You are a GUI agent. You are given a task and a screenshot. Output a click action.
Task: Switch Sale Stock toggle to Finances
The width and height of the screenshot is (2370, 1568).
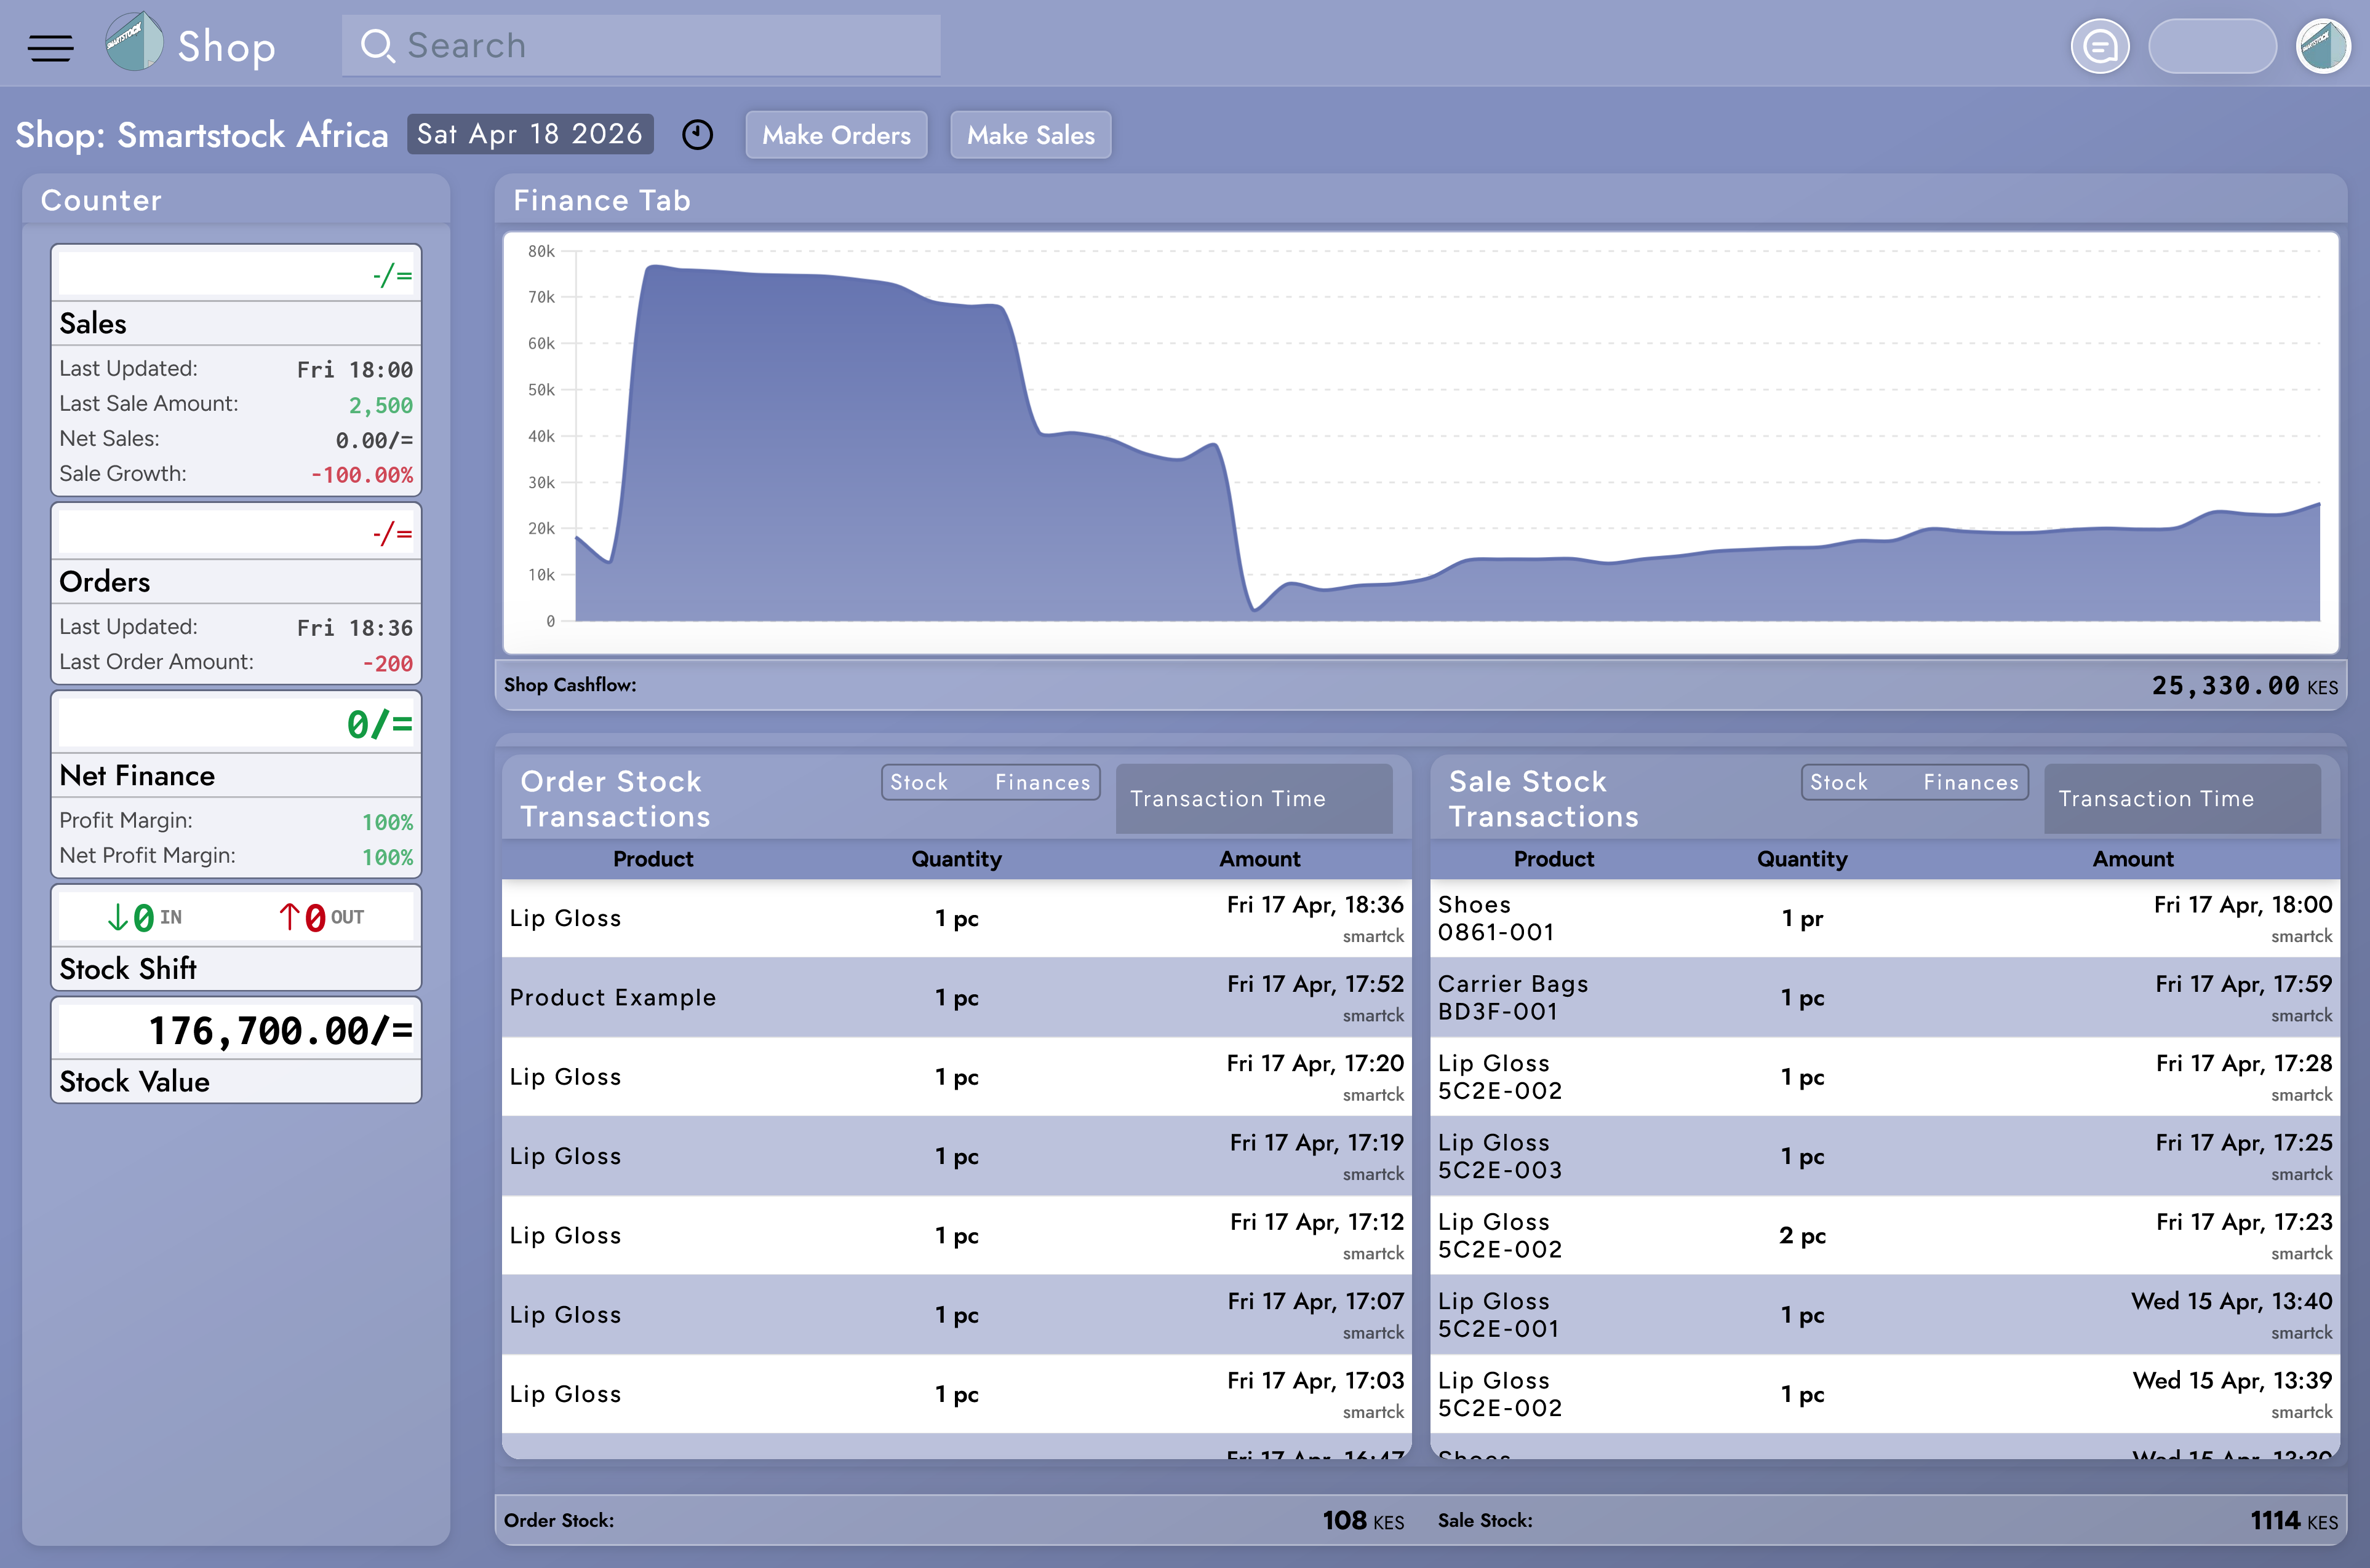click(1971, 782)
